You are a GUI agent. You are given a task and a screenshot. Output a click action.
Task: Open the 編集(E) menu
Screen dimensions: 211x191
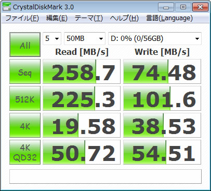point(57,18)
